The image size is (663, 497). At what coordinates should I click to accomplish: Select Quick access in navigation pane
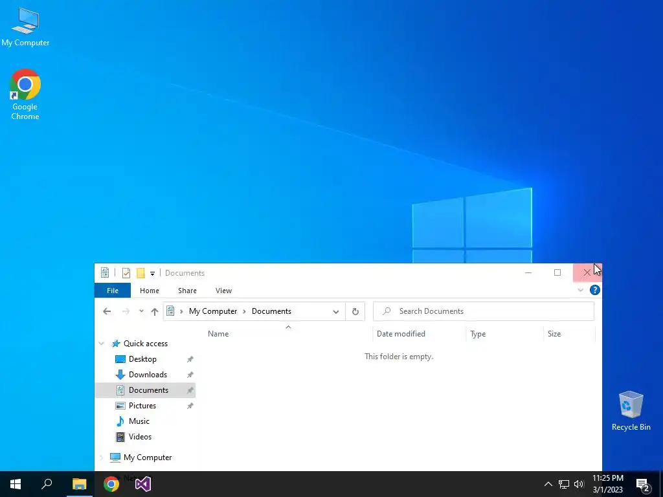tap(146, 344)
